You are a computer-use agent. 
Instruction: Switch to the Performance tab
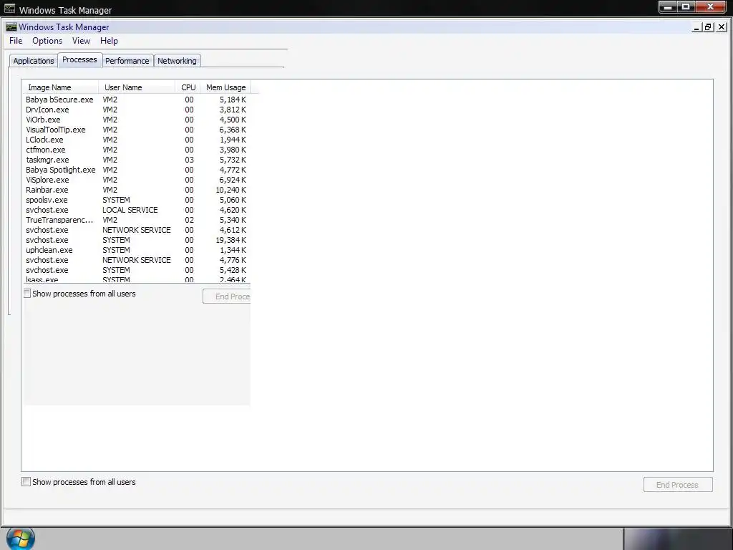coord(127,61)
